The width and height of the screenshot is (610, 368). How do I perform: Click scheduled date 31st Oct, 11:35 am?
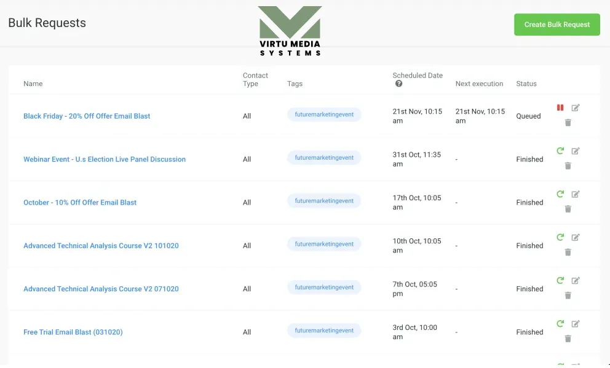coord(417,159)
